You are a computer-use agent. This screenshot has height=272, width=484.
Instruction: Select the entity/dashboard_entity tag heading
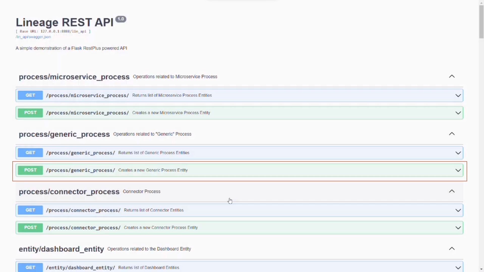61,249
